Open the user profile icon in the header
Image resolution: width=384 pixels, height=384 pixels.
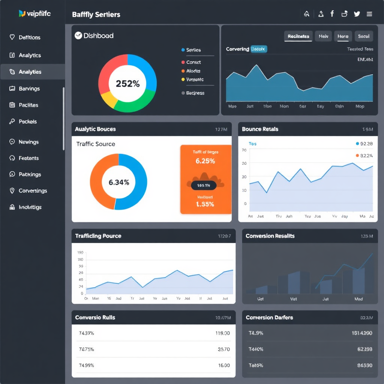320,13
